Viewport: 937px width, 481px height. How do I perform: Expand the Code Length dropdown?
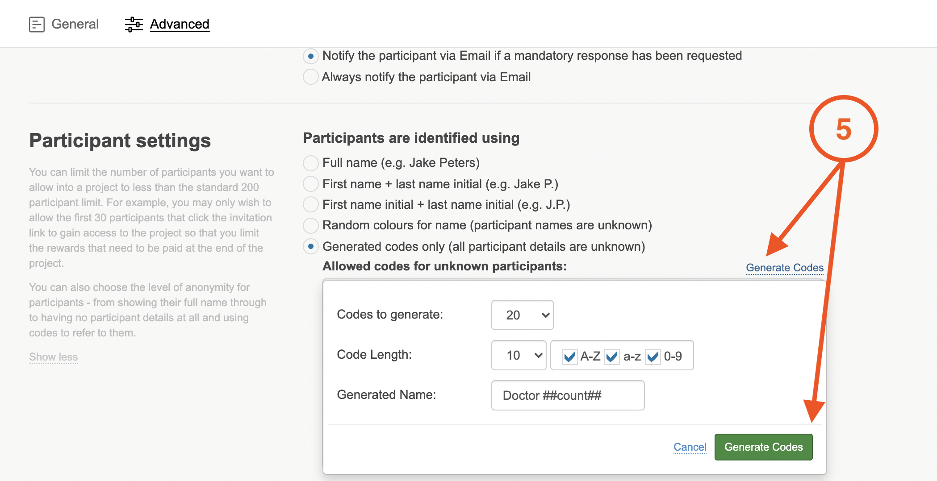(519, 355)
